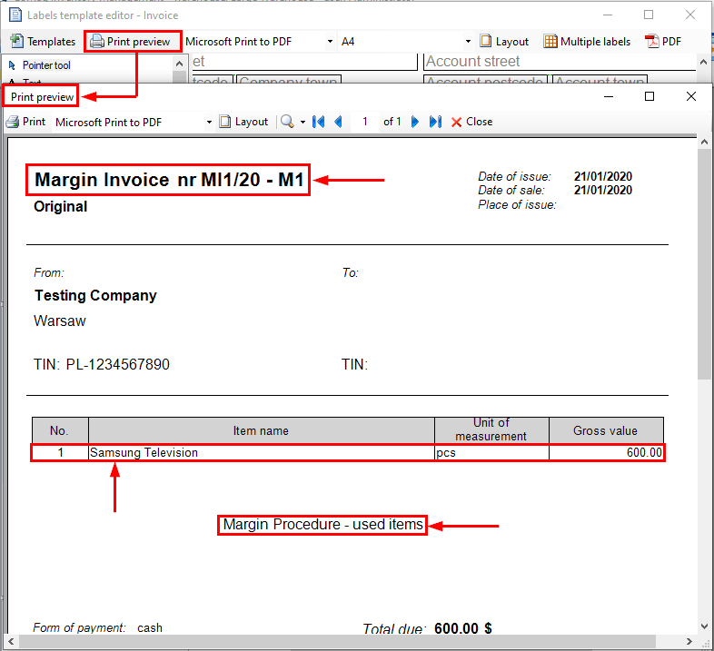Click the horizontal scrollbar left arrow

11,642
